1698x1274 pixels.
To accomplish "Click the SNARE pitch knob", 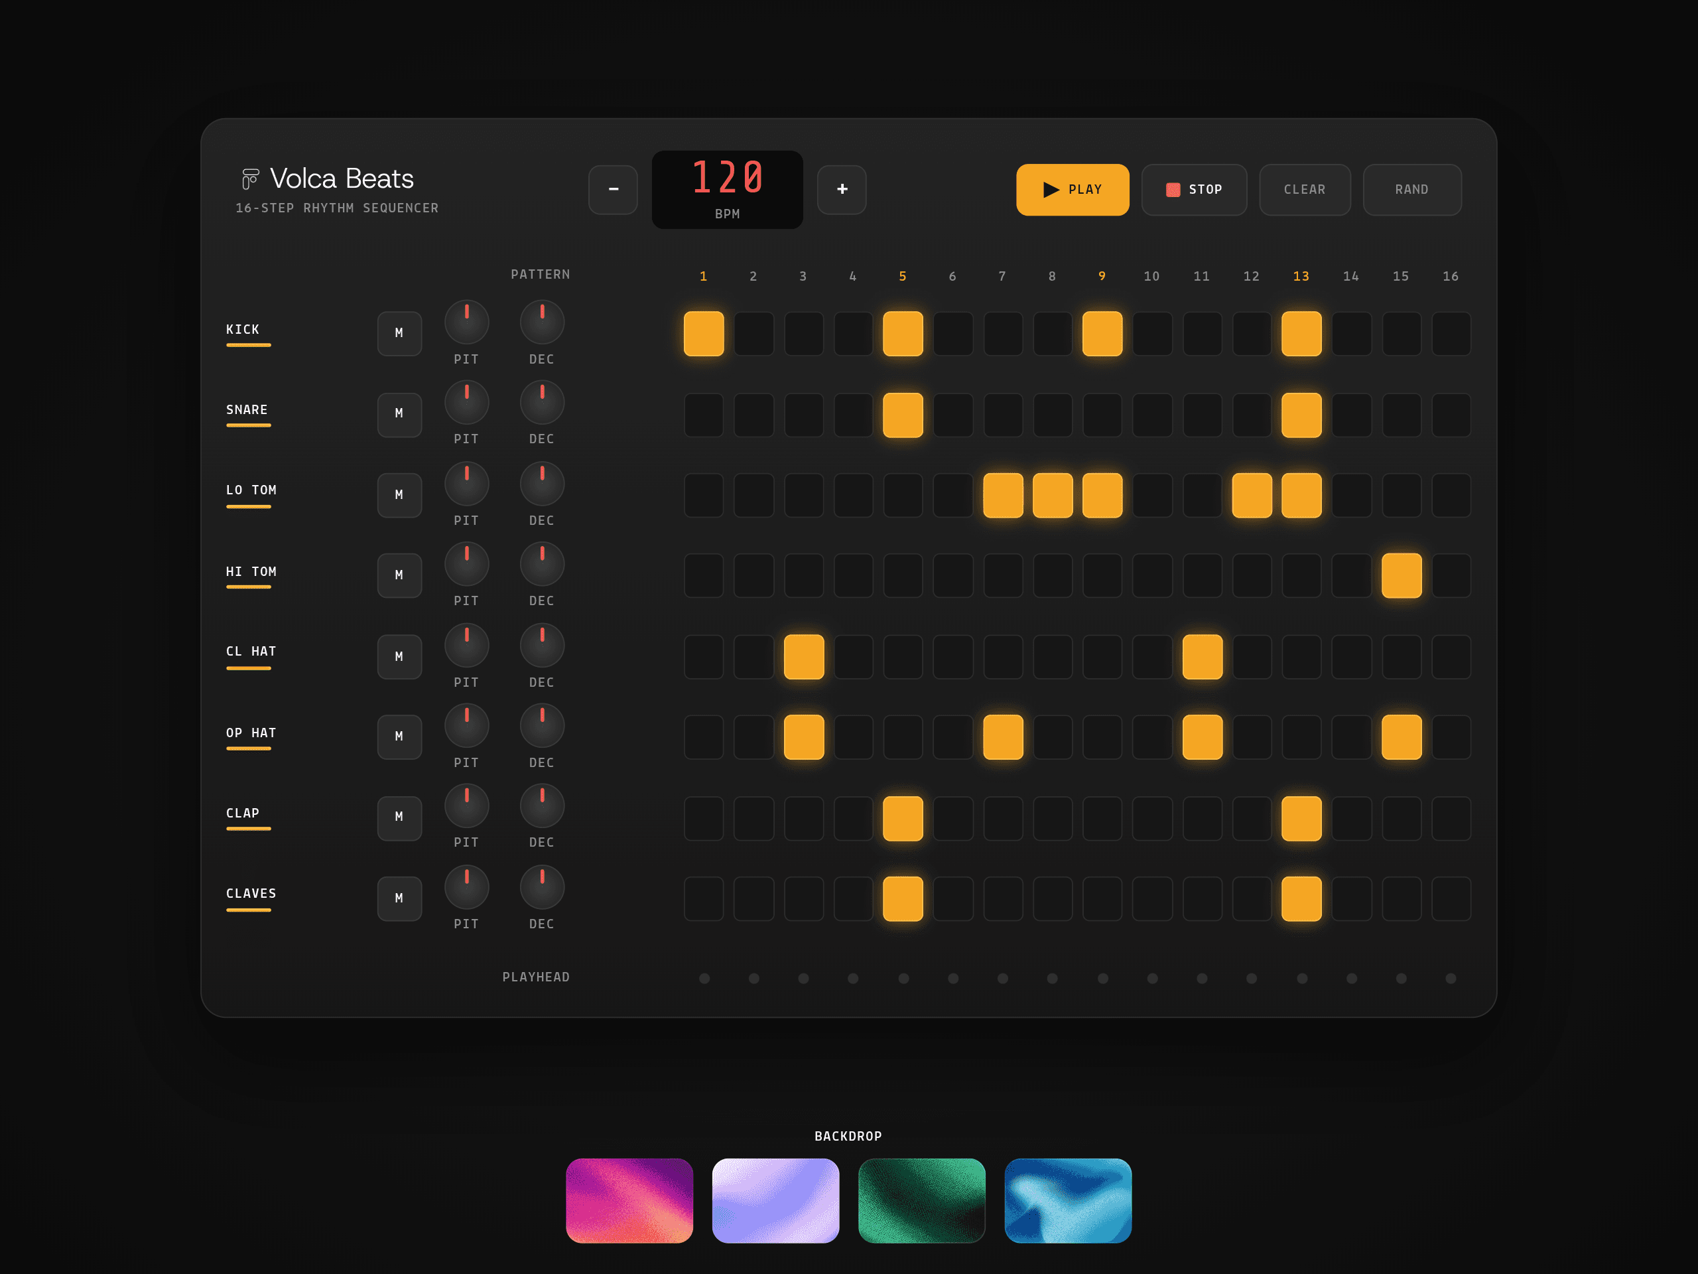I will click(x=467, y=402).
